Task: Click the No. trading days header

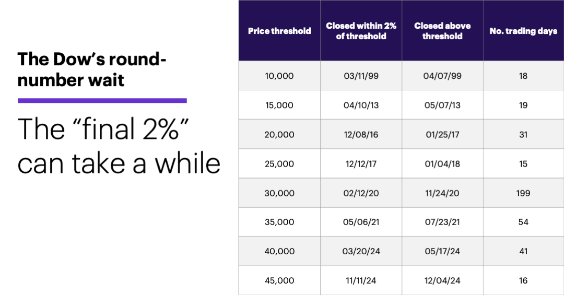Action: 523,31
